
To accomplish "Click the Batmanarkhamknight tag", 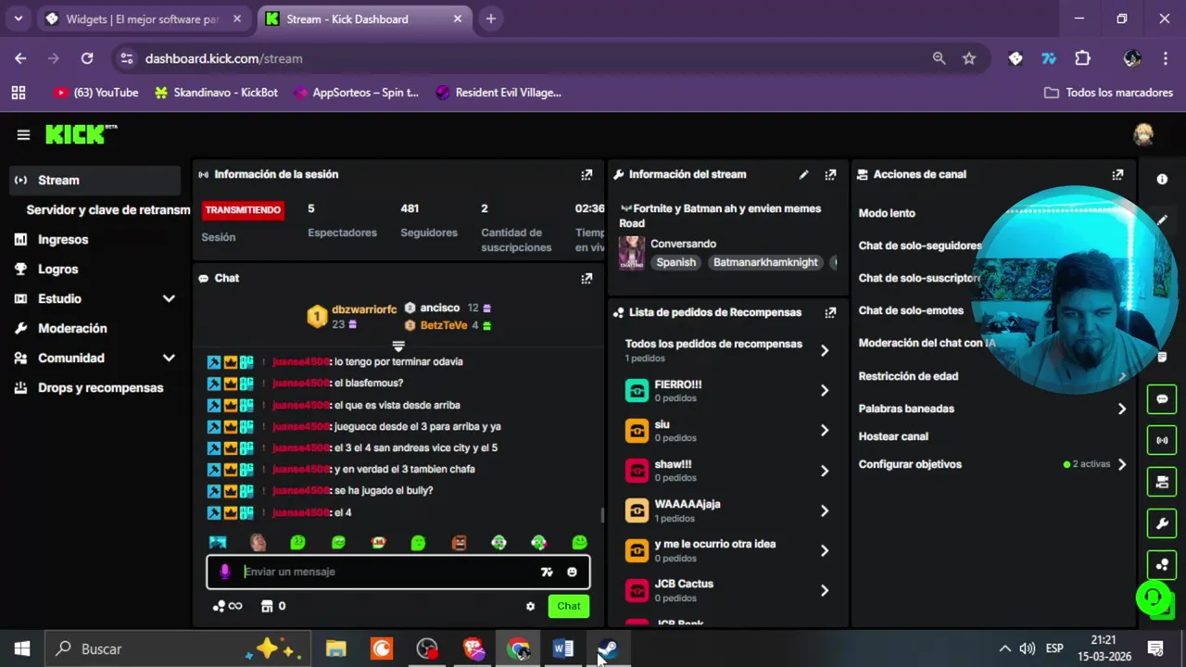I will coord(765,262).
